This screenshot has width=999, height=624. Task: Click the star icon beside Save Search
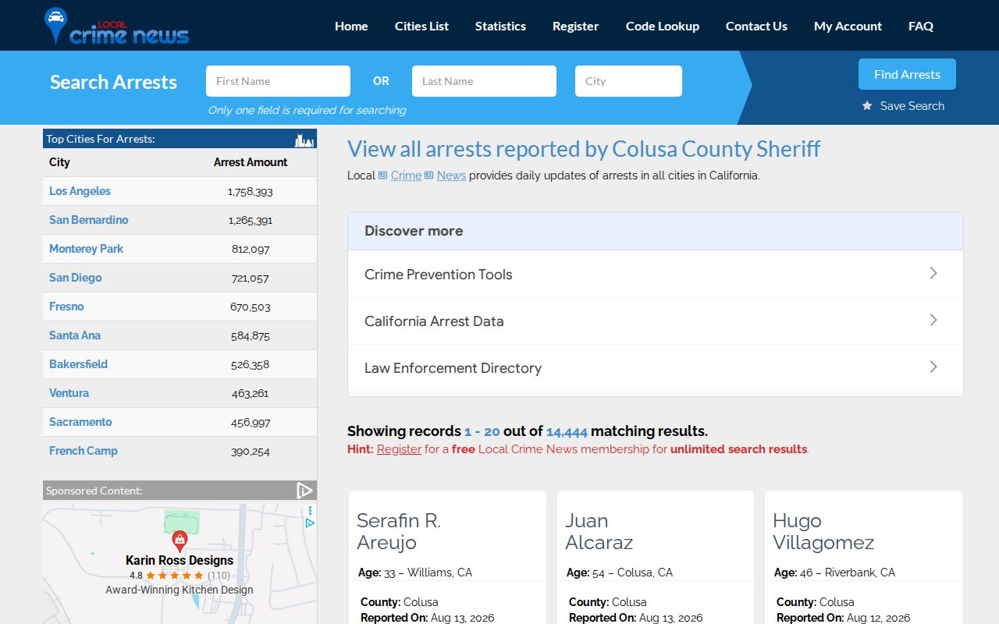[867, 106]
